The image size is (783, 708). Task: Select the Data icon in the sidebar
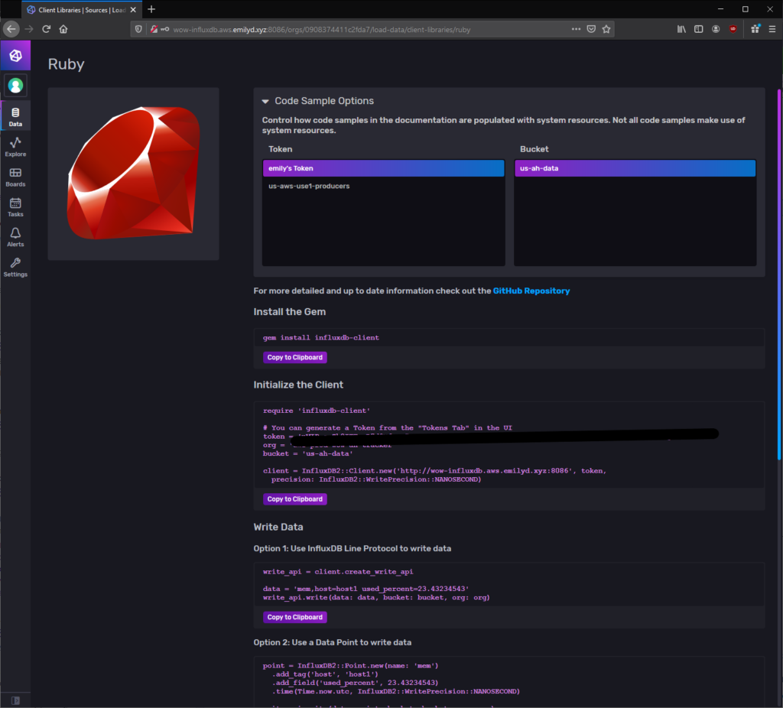point(15,112)
